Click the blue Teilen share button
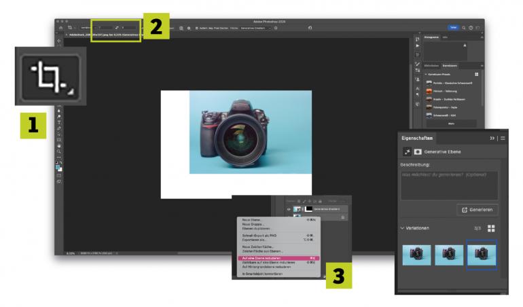523x307 pixels. click(x=453, y=28)
